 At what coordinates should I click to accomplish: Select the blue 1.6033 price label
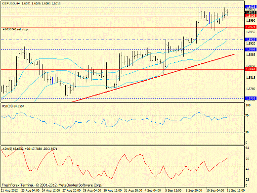(251, 7)
